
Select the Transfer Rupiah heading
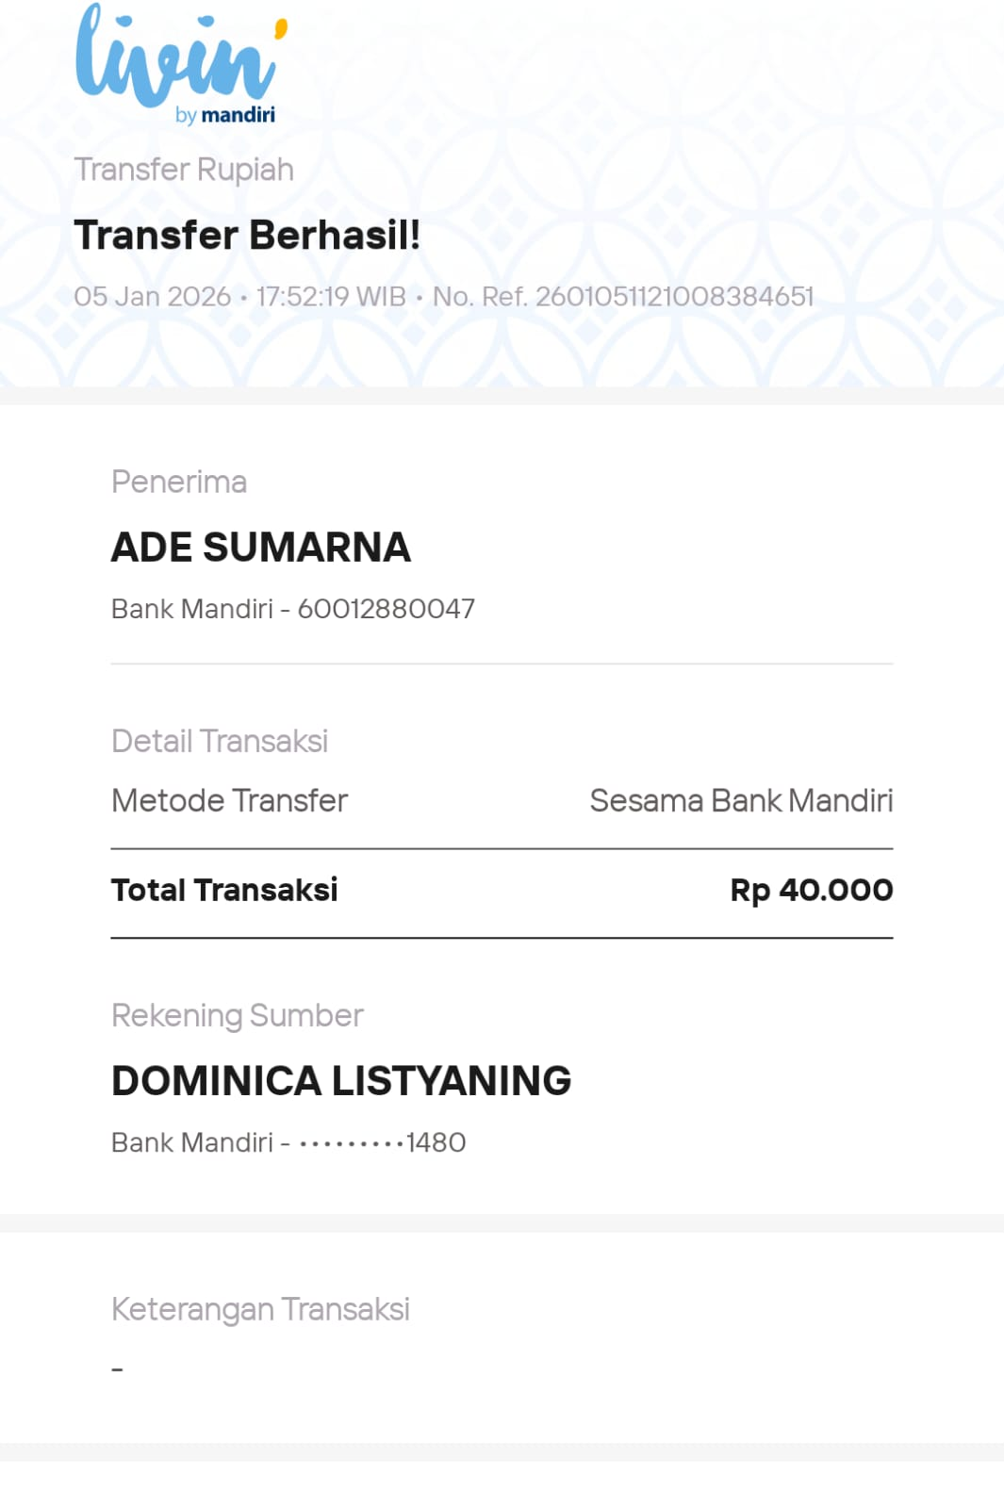point(184,170)
